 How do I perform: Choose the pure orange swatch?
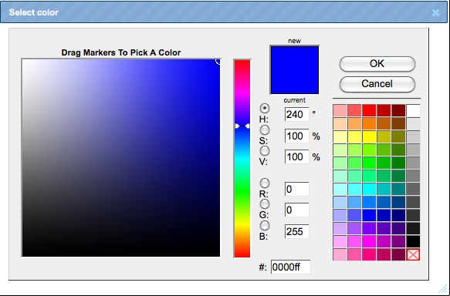[x=369, y=124]
